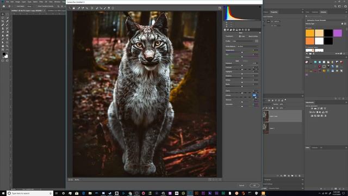Open the Tone Curve panel tab icon
The image size is (348, 196).
coord(228,30)
